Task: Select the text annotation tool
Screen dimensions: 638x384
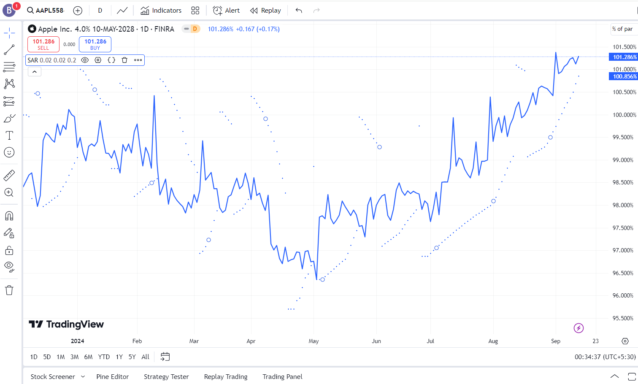Action: pos(9,135)
